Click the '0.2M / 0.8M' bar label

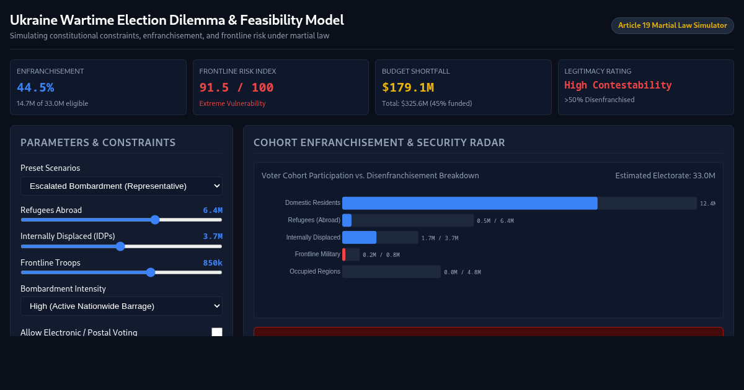point(381,255)
